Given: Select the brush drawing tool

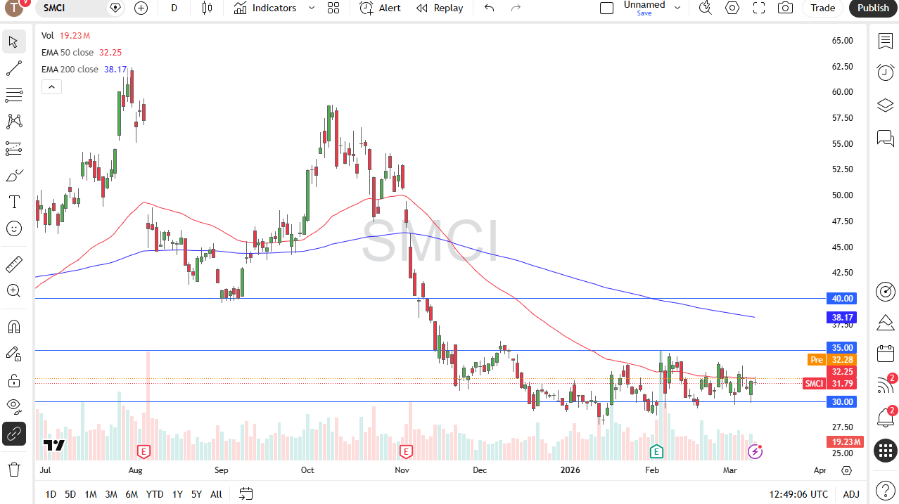Looking at the screenshot, I should click(13, 175).
